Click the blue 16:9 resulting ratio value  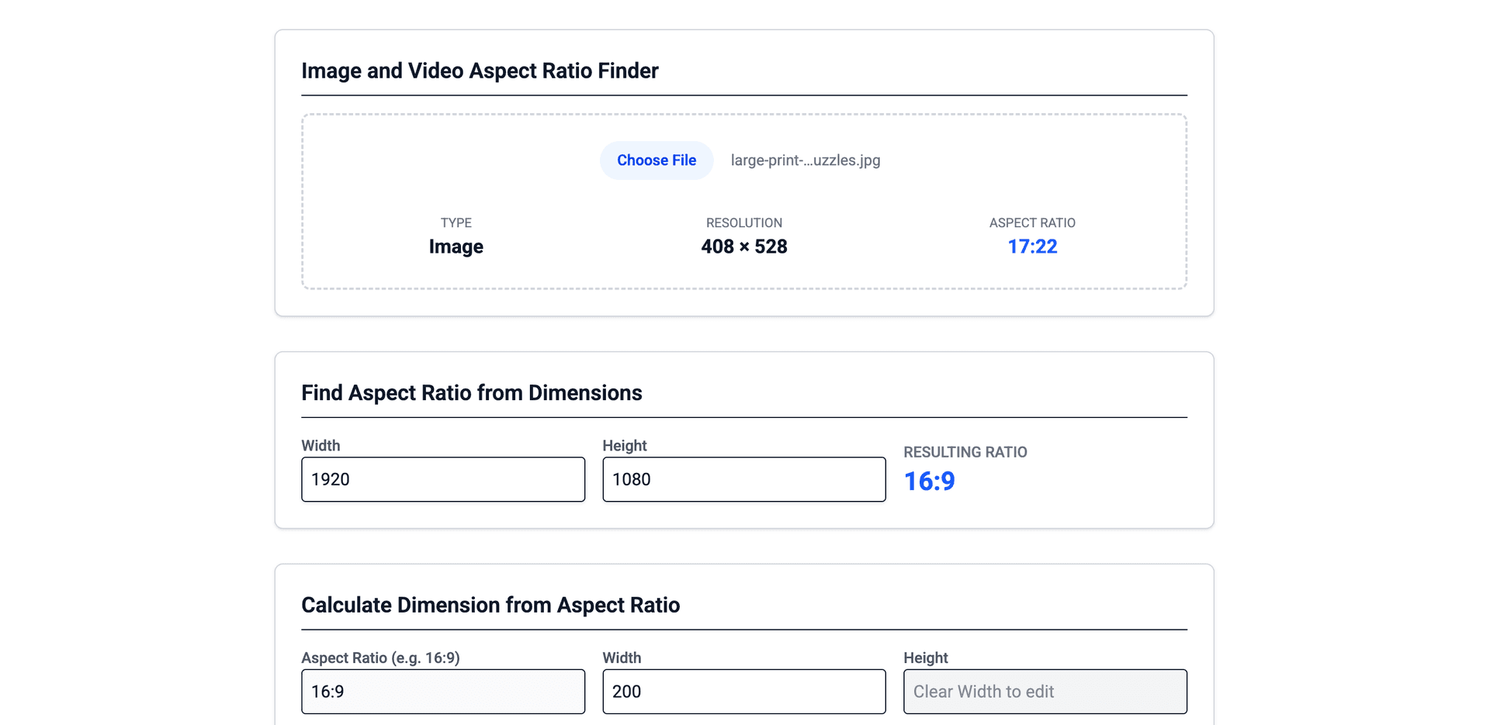tap(929, 481)
